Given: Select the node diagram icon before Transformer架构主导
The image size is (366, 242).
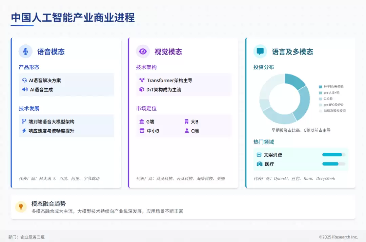Looking at the screenshot, I should [142, 80].
